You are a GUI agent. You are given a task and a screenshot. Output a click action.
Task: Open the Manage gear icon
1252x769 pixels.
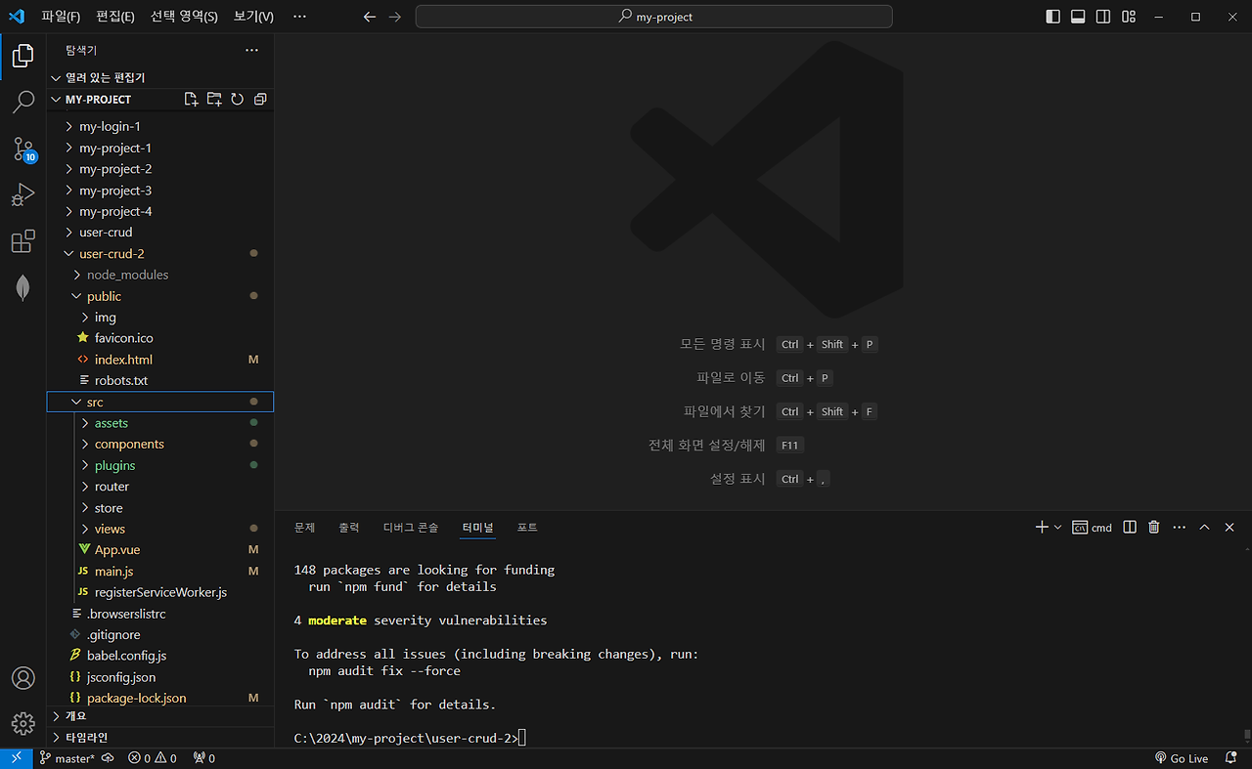click(22, 724)
